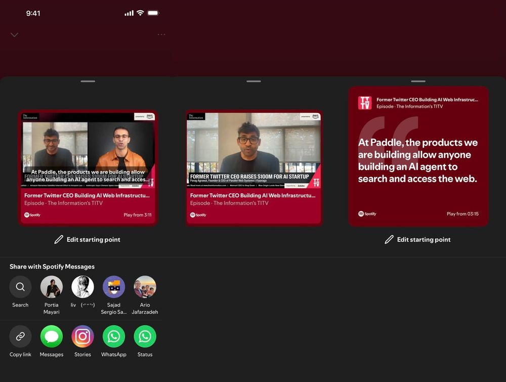
Task: Share to Instagram Stories
Action: click(82, 336)
